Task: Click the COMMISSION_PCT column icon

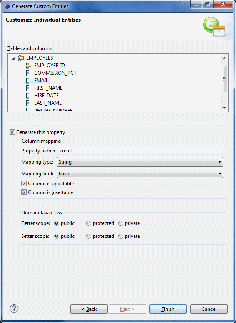Action: [28, 73]
